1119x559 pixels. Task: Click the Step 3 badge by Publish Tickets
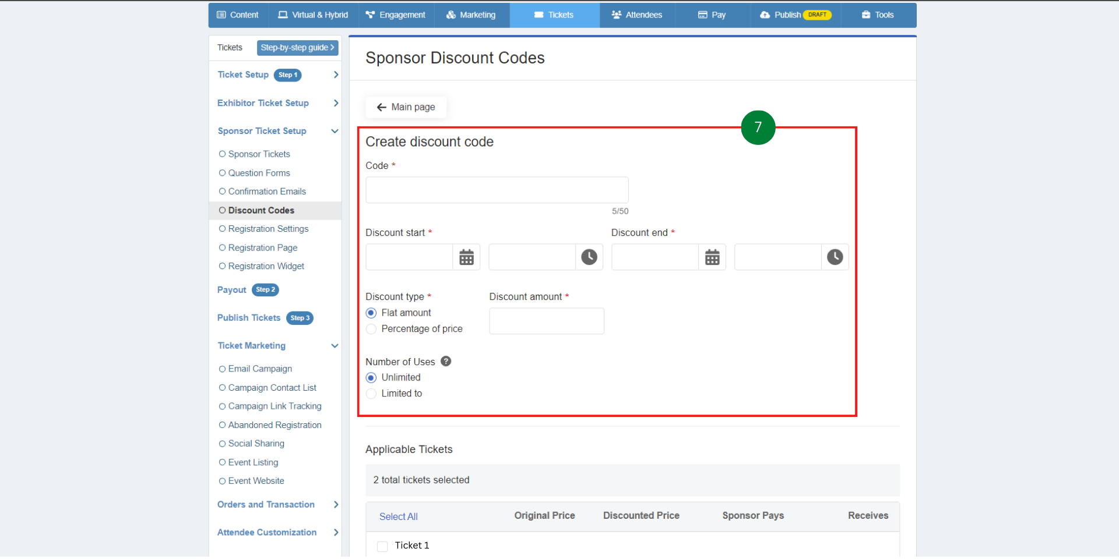pos(300,318)
